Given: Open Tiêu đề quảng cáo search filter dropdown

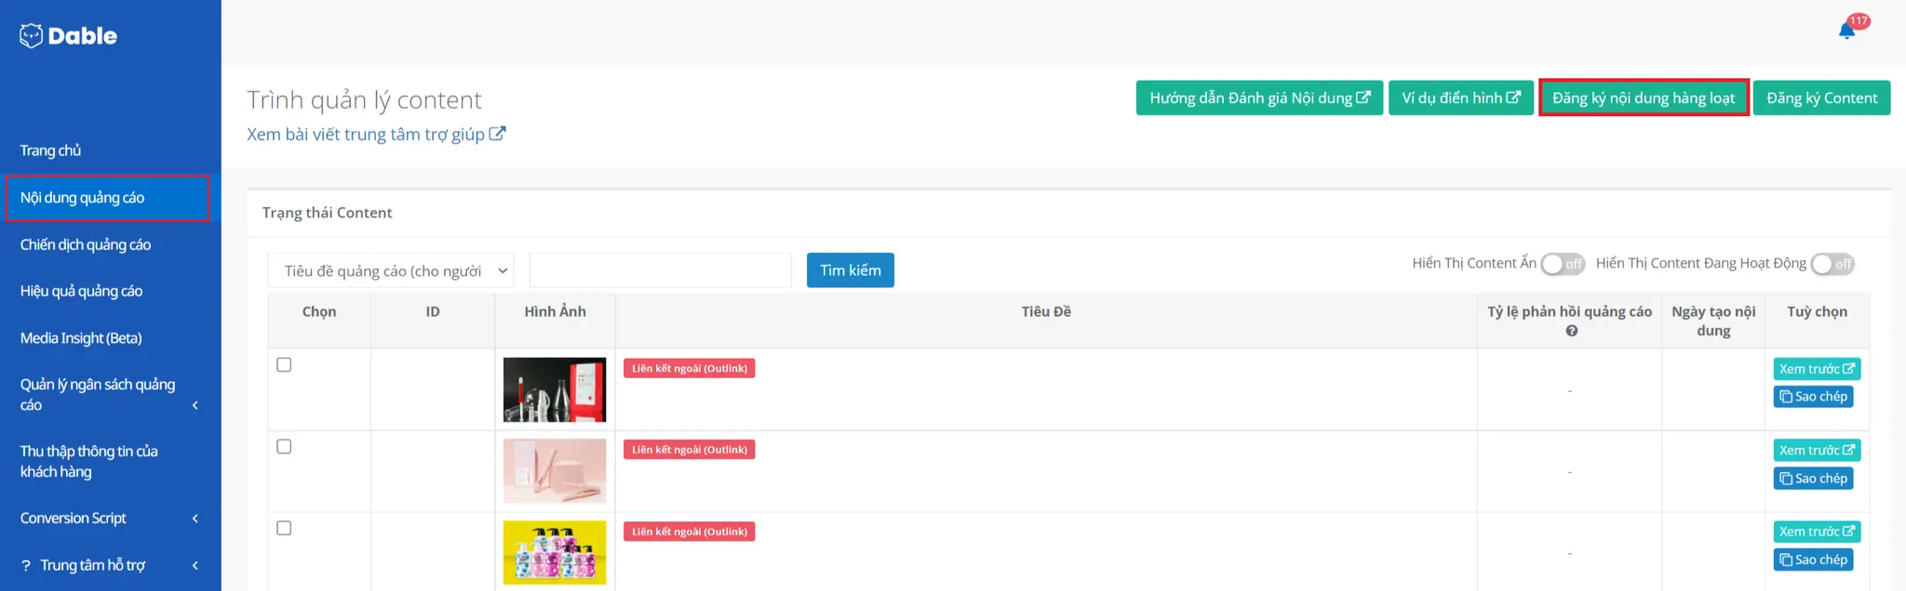Looking at the screenshot, I should click(391, 270).
